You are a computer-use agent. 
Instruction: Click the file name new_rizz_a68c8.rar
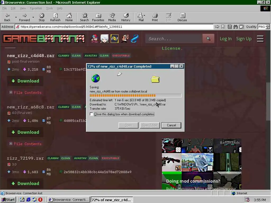coord(31,107)
